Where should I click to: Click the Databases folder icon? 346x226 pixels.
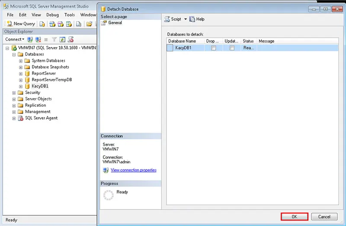click(x=20, y=54)
